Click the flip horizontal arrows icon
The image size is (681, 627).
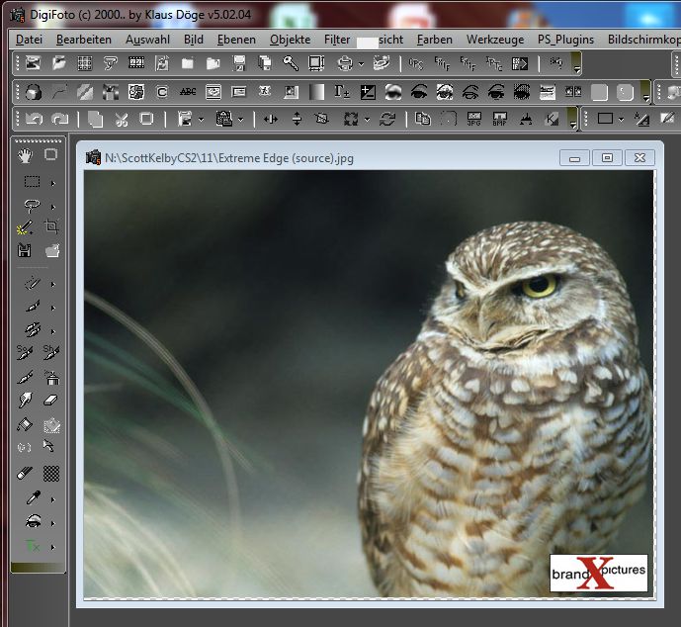(x=271, y=119)
